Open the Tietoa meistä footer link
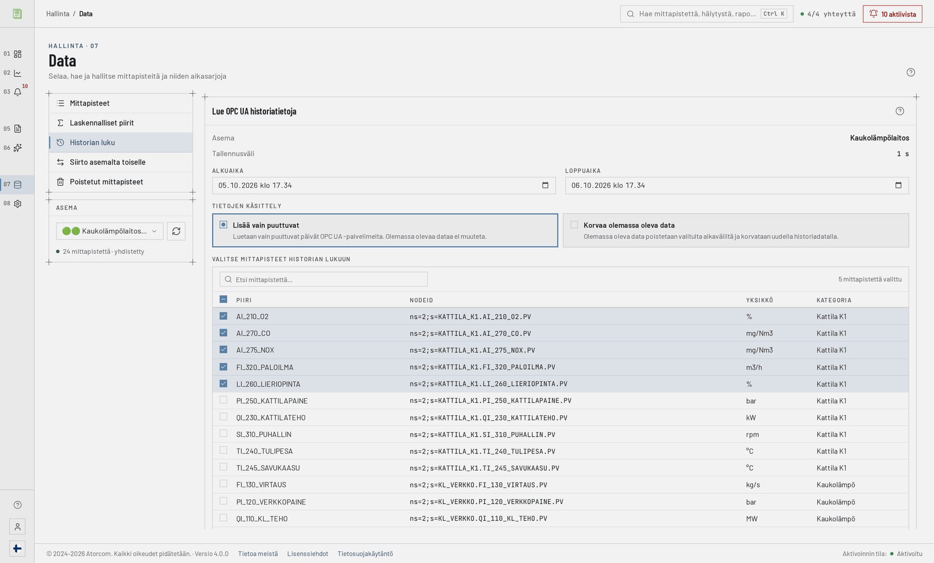This screenshot has height=563, width=934. 258,554
